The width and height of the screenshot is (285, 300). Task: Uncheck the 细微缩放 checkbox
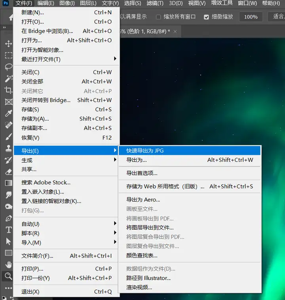(206, 17)
